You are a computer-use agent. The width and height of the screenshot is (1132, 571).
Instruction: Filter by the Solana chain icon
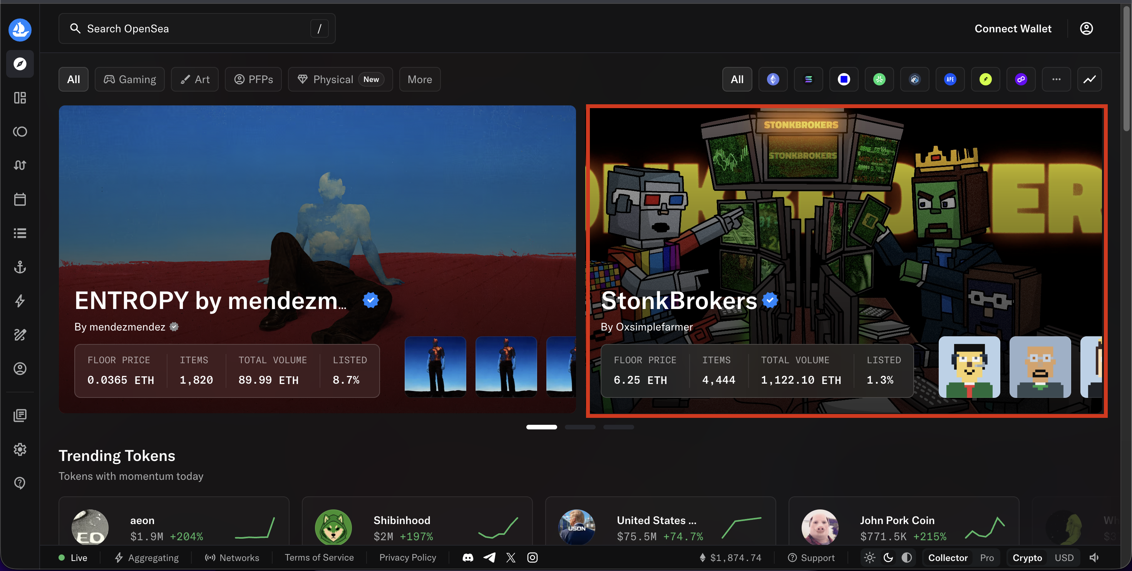click(808, 79)
